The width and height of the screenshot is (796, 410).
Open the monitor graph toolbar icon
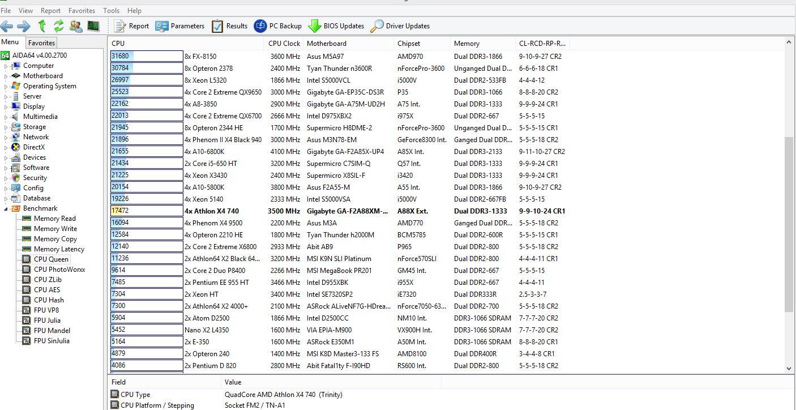93,26
